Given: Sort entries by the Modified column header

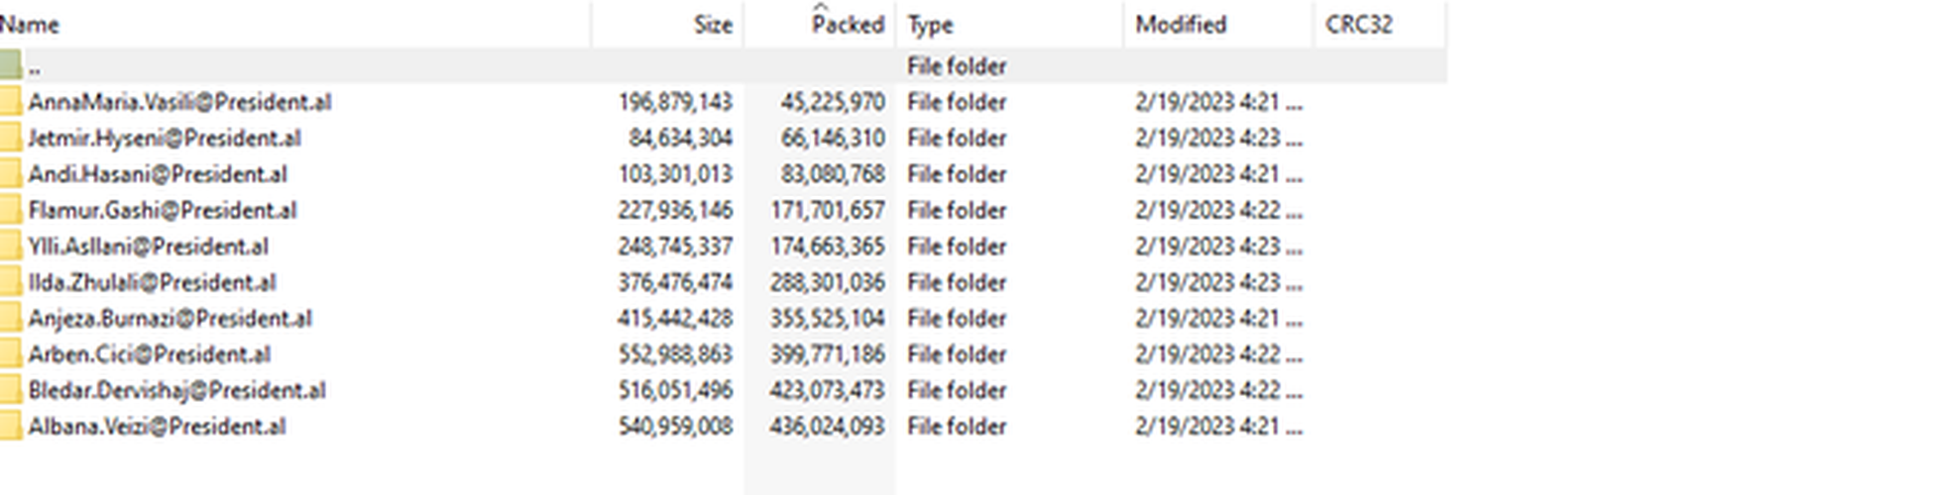Looking at the screenshot, I should point(1218,24).
